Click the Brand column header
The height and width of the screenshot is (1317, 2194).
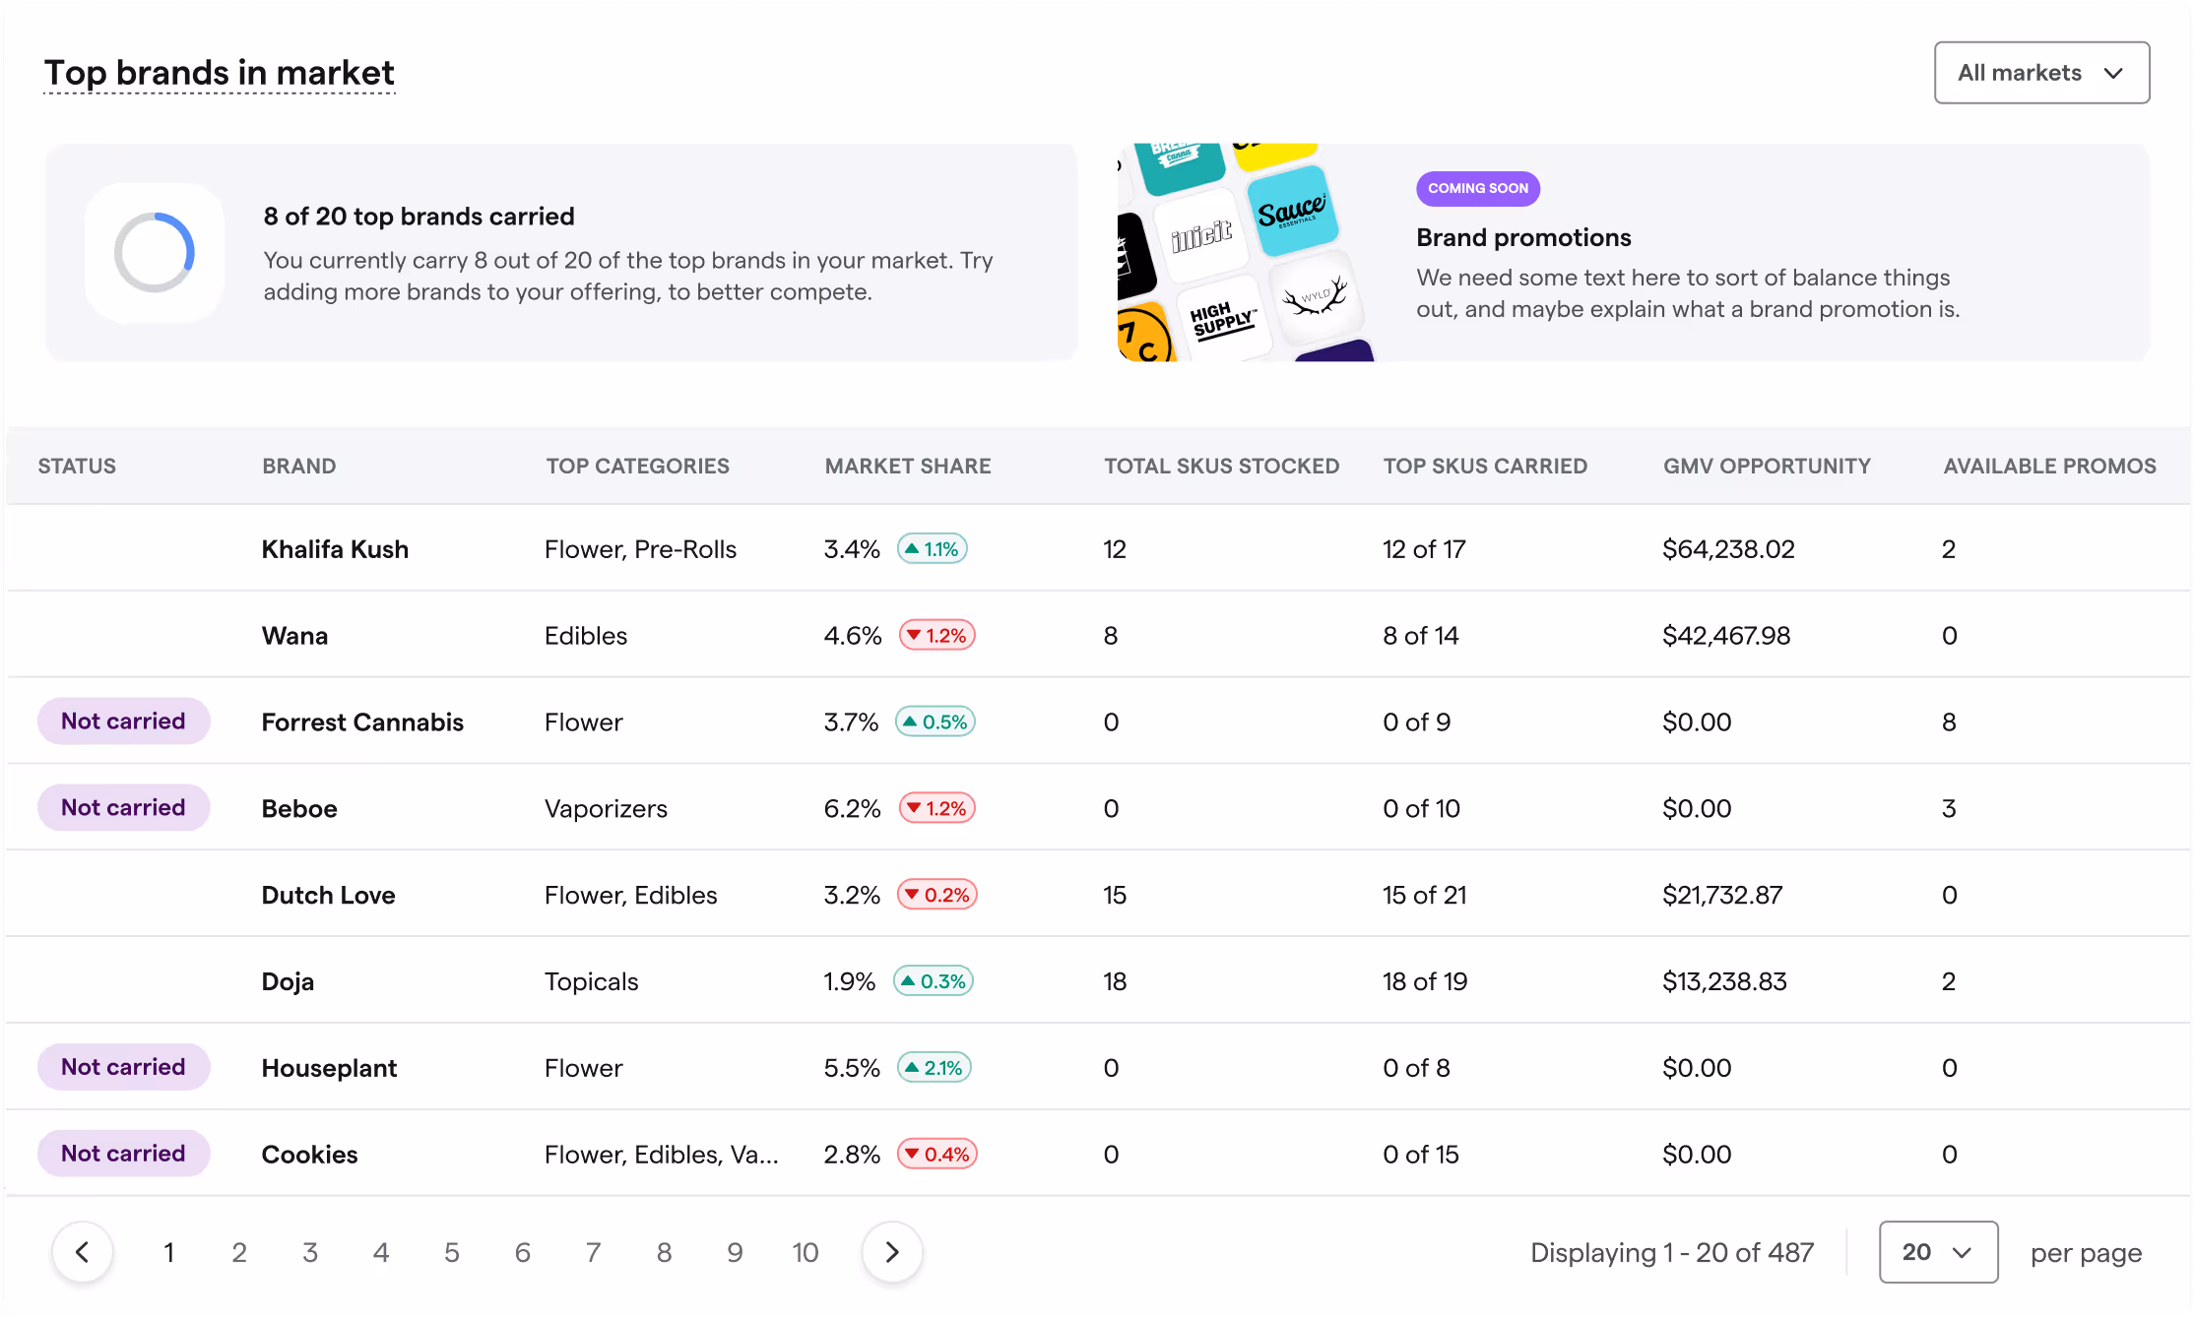point(298,467)
